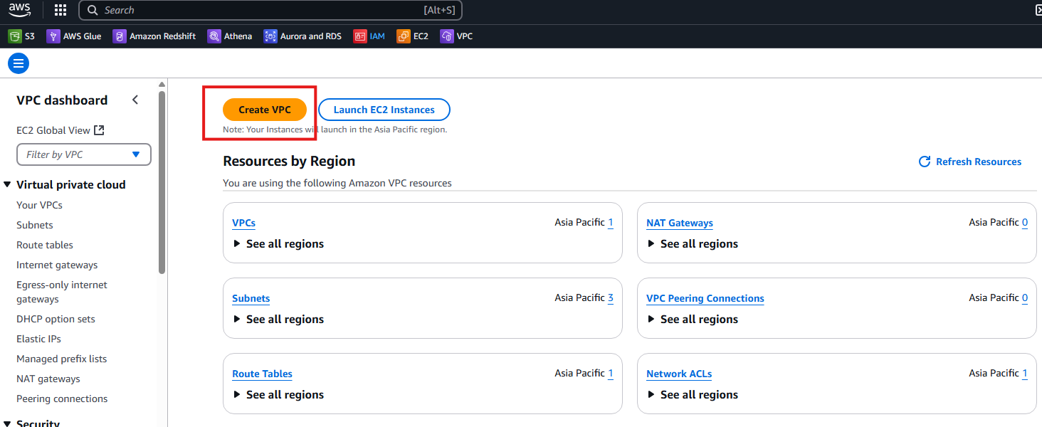
Task: Open the services grid menu icon
Action: pyautogui.click(x=60, y=10)
